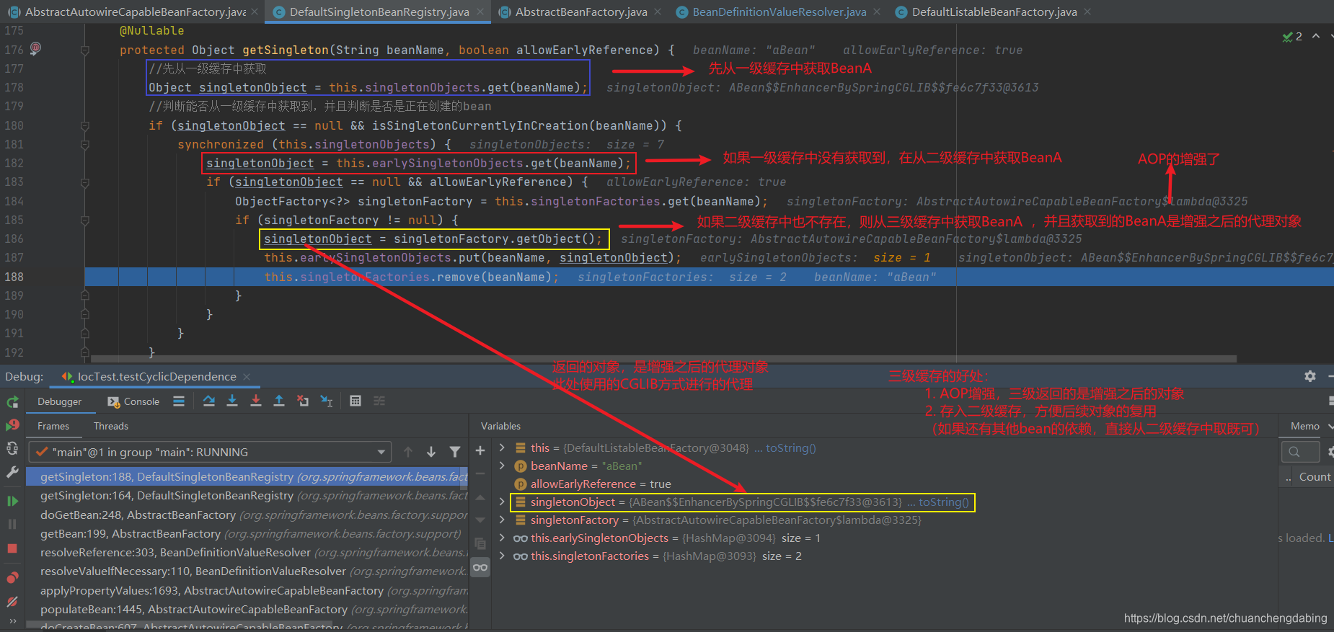Viewport: 1334px width, 632px height.
Task: Select the Frames tab
Action: (53, 426)
